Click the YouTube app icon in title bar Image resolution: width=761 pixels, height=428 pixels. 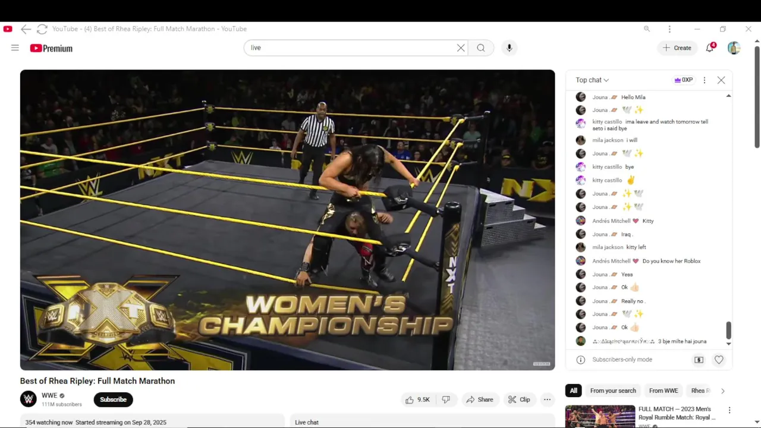click(8, 29)
